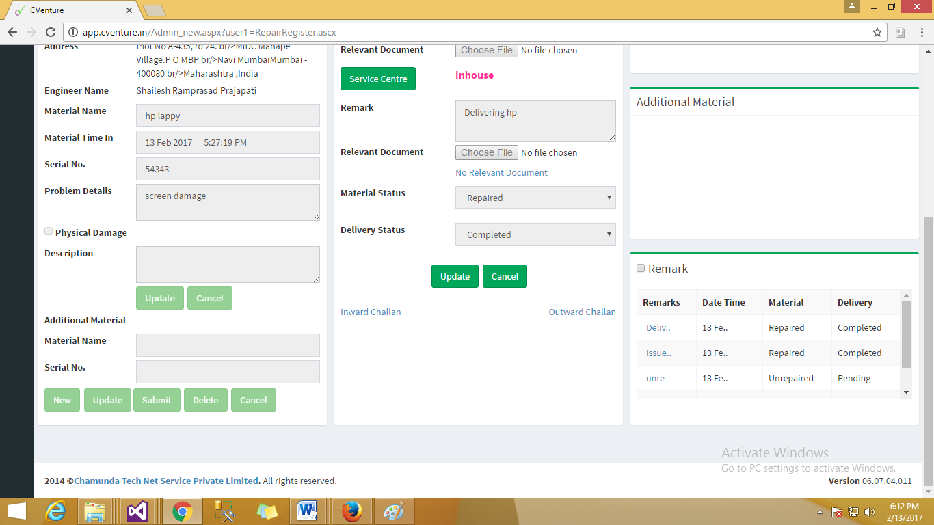934x525 pixels.
Task: Click the Description text area
Action: [x=228, y=265]
